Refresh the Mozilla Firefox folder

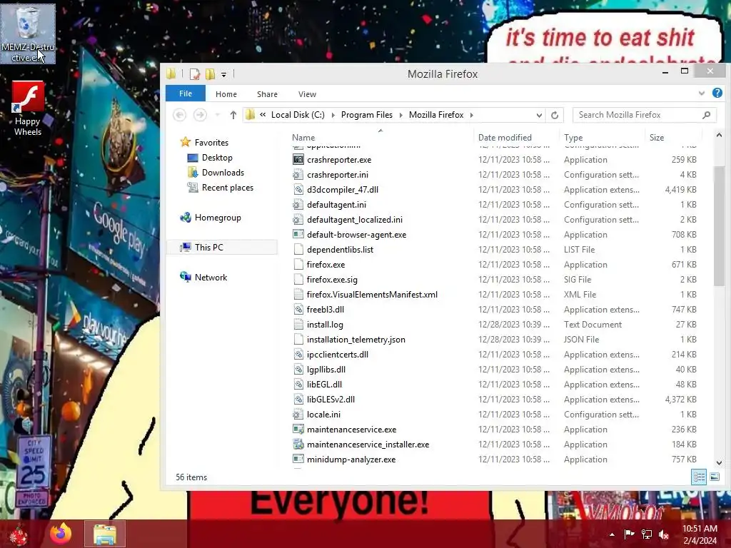point(555,115)
